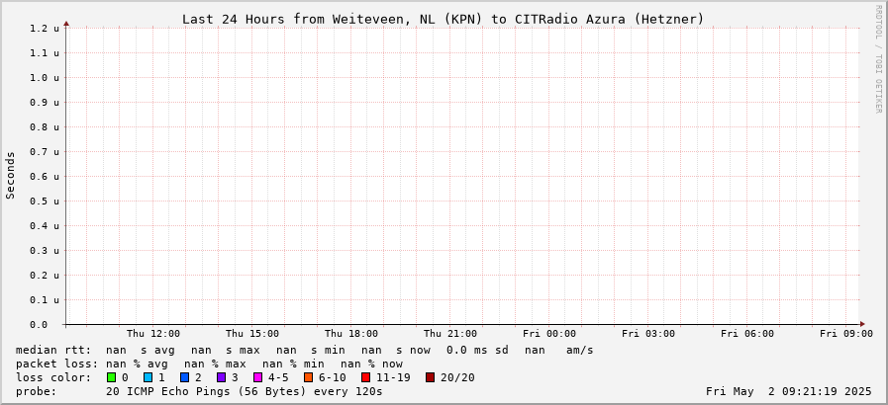Select the '0.1 u' y-axis value
This screenshot has width=888, height=405.
click(45, 300)
